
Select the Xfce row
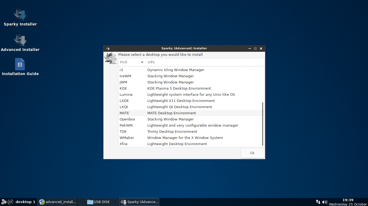coord(190,144)
